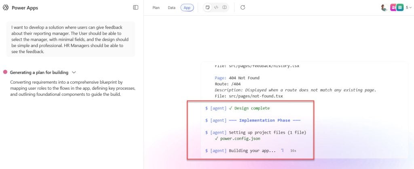Screen dimensions: 414x169
Task: Select the App tab
Action: pos(187,8)
